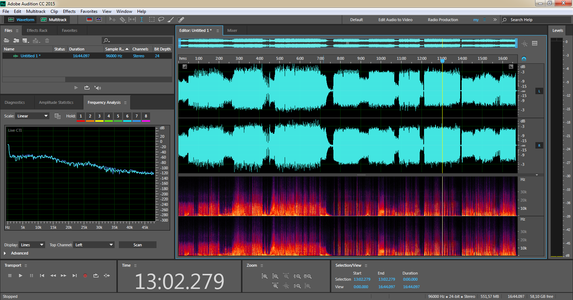The height and width of the screenshot is (300, 573).
Task: Click the red Record button
Action: click(x=85, y=275)
